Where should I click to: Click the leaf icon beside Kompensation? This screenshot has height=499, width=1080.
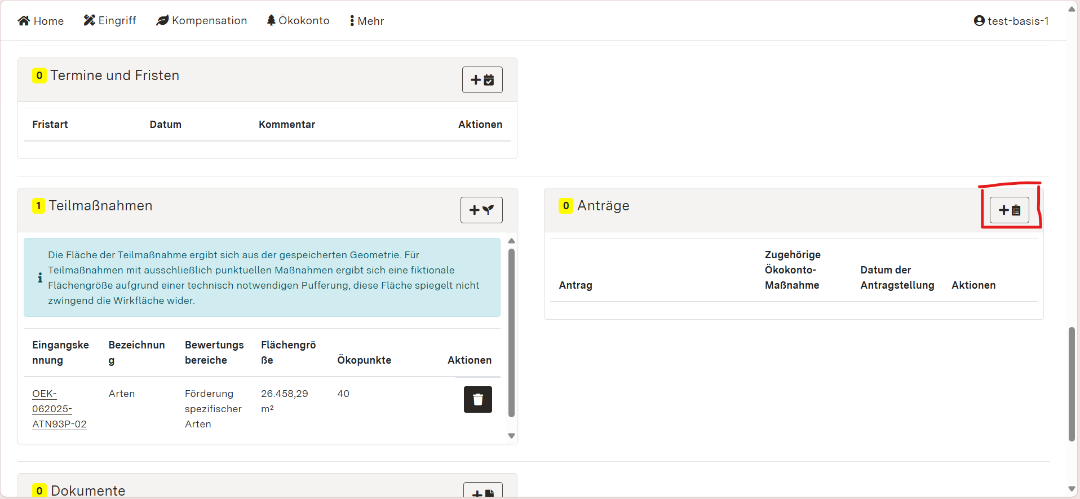coord(162,21)
